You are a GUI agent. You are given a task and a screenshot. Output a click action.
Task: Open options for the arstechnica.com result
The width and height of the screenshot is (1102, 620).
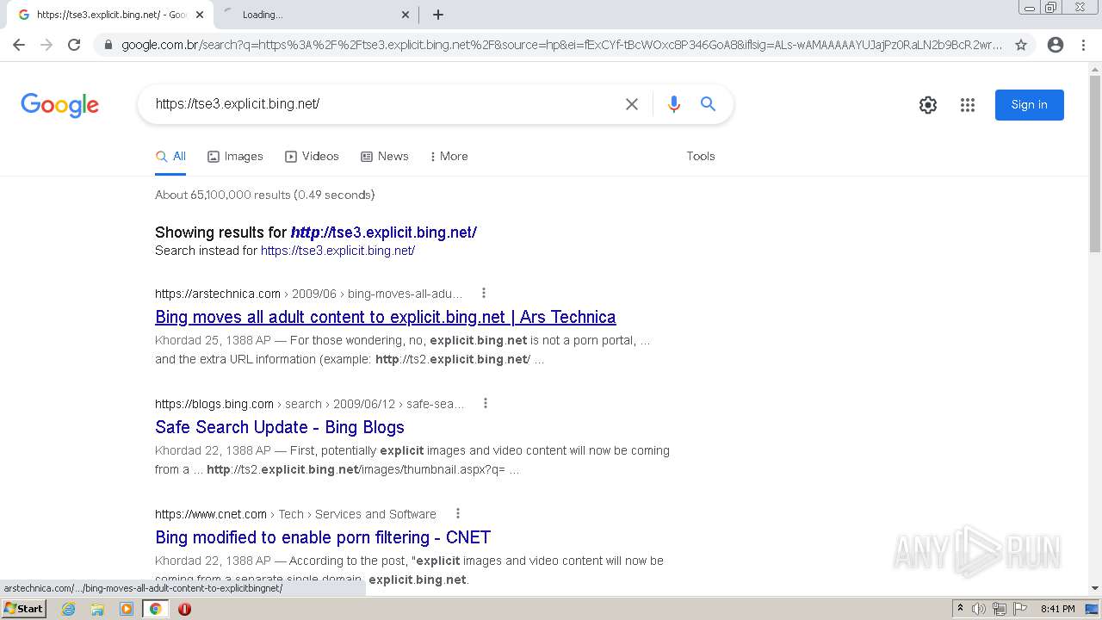point(484,293)
